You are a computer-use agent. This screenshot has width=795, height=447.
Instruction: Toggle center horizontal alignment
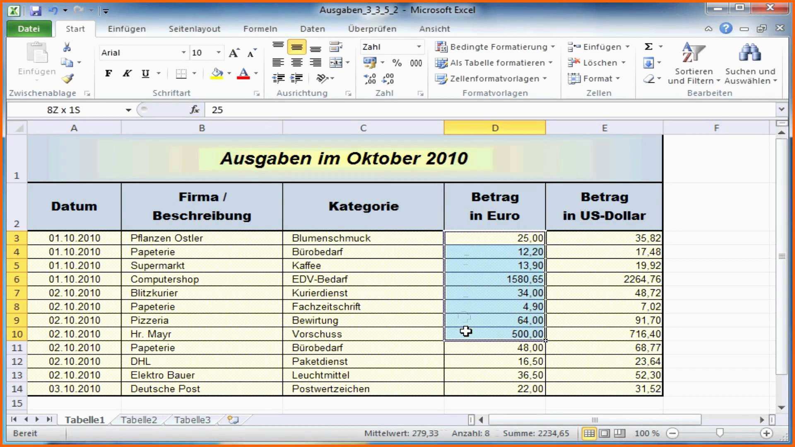(x=296, y=62)
